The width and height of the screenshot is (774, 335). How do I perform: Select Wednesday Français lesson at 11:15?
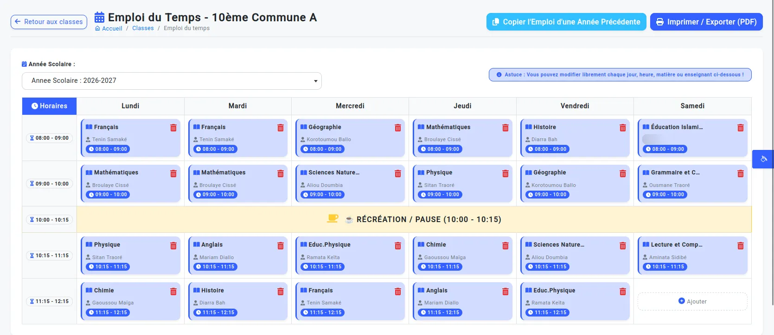350,302
